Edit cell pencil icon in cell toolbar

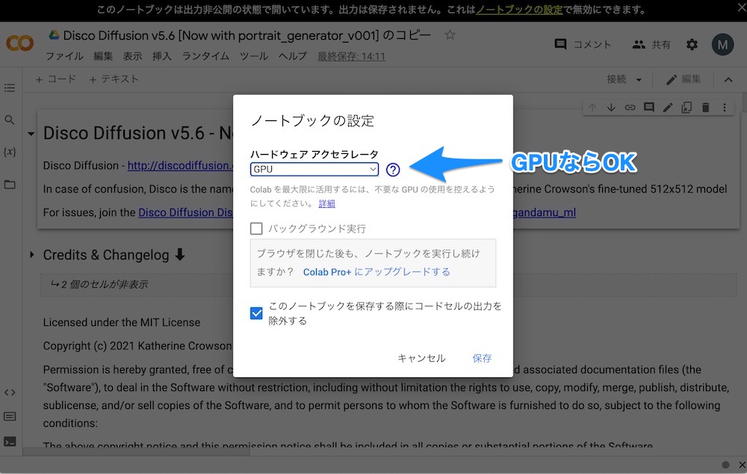pyautogui.click(x=668, y=108)
